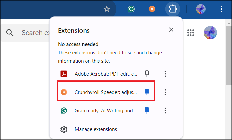Click the Manage extensions gear icon
This screenshot has height=140, width=232.
pyautogui.click(x=64, y=129)
